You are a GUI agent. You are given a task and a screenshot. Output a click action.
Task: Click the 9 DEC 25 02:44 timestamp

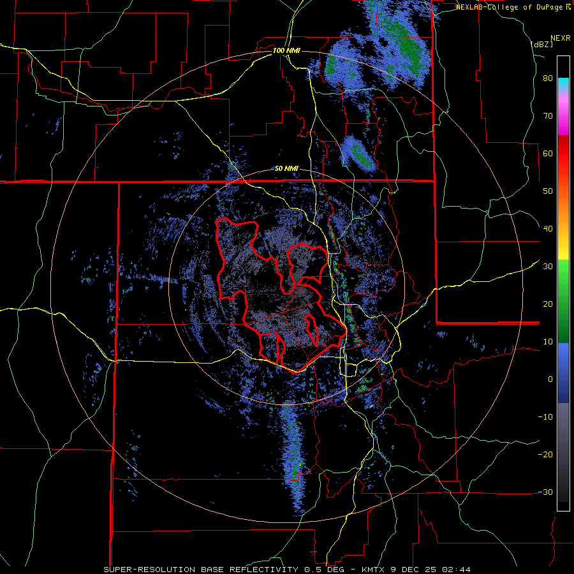pos(431,570)
